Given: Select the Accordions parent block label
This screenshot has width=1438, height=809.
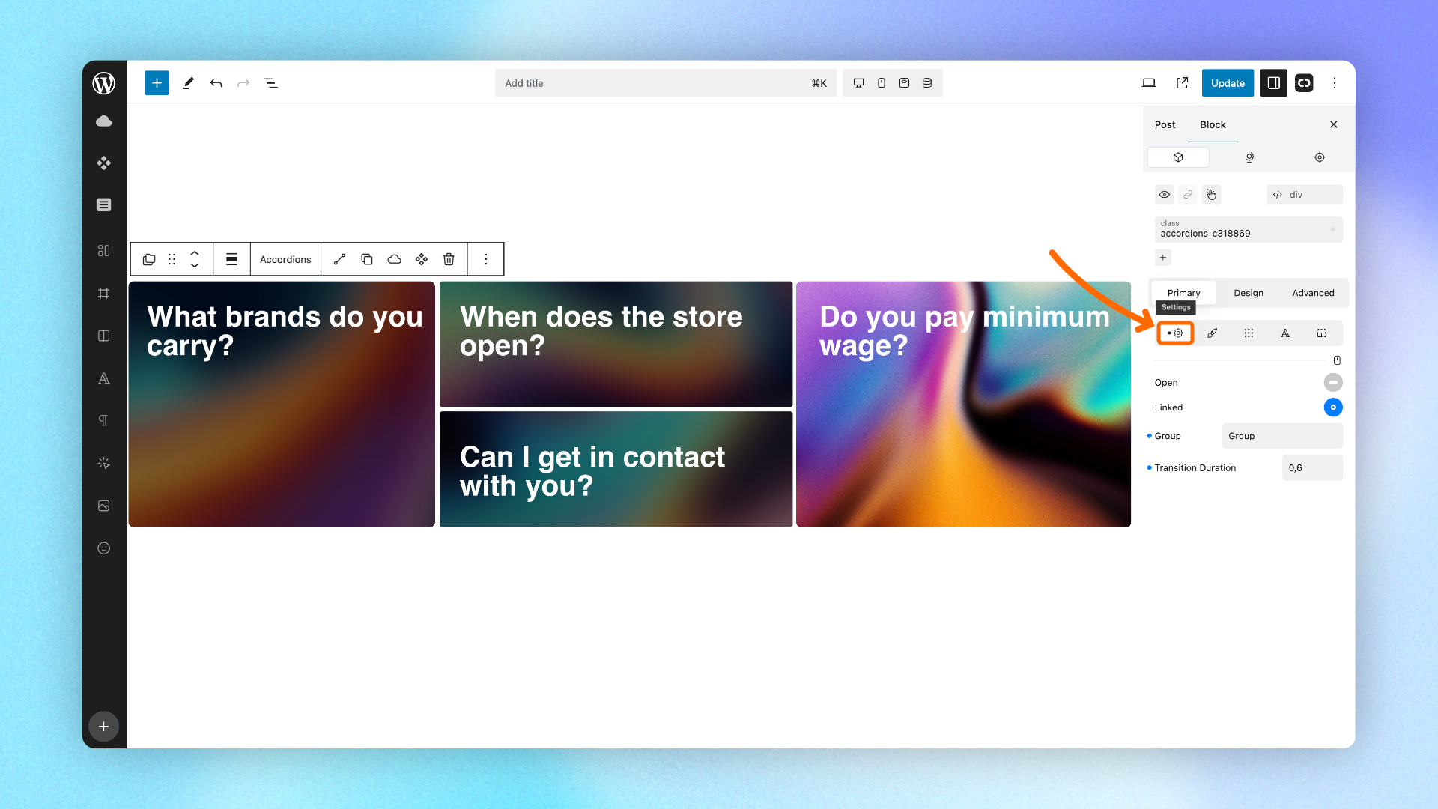Looking at the screenshot, I should 285,259.
